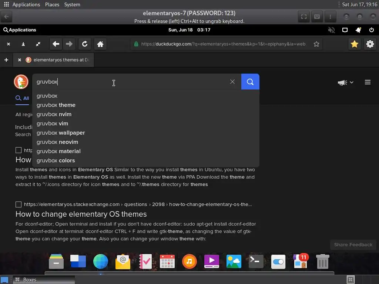The image size is (379, 284).
Task: Clear the search box with the X
Action: (x=232, y=82)
